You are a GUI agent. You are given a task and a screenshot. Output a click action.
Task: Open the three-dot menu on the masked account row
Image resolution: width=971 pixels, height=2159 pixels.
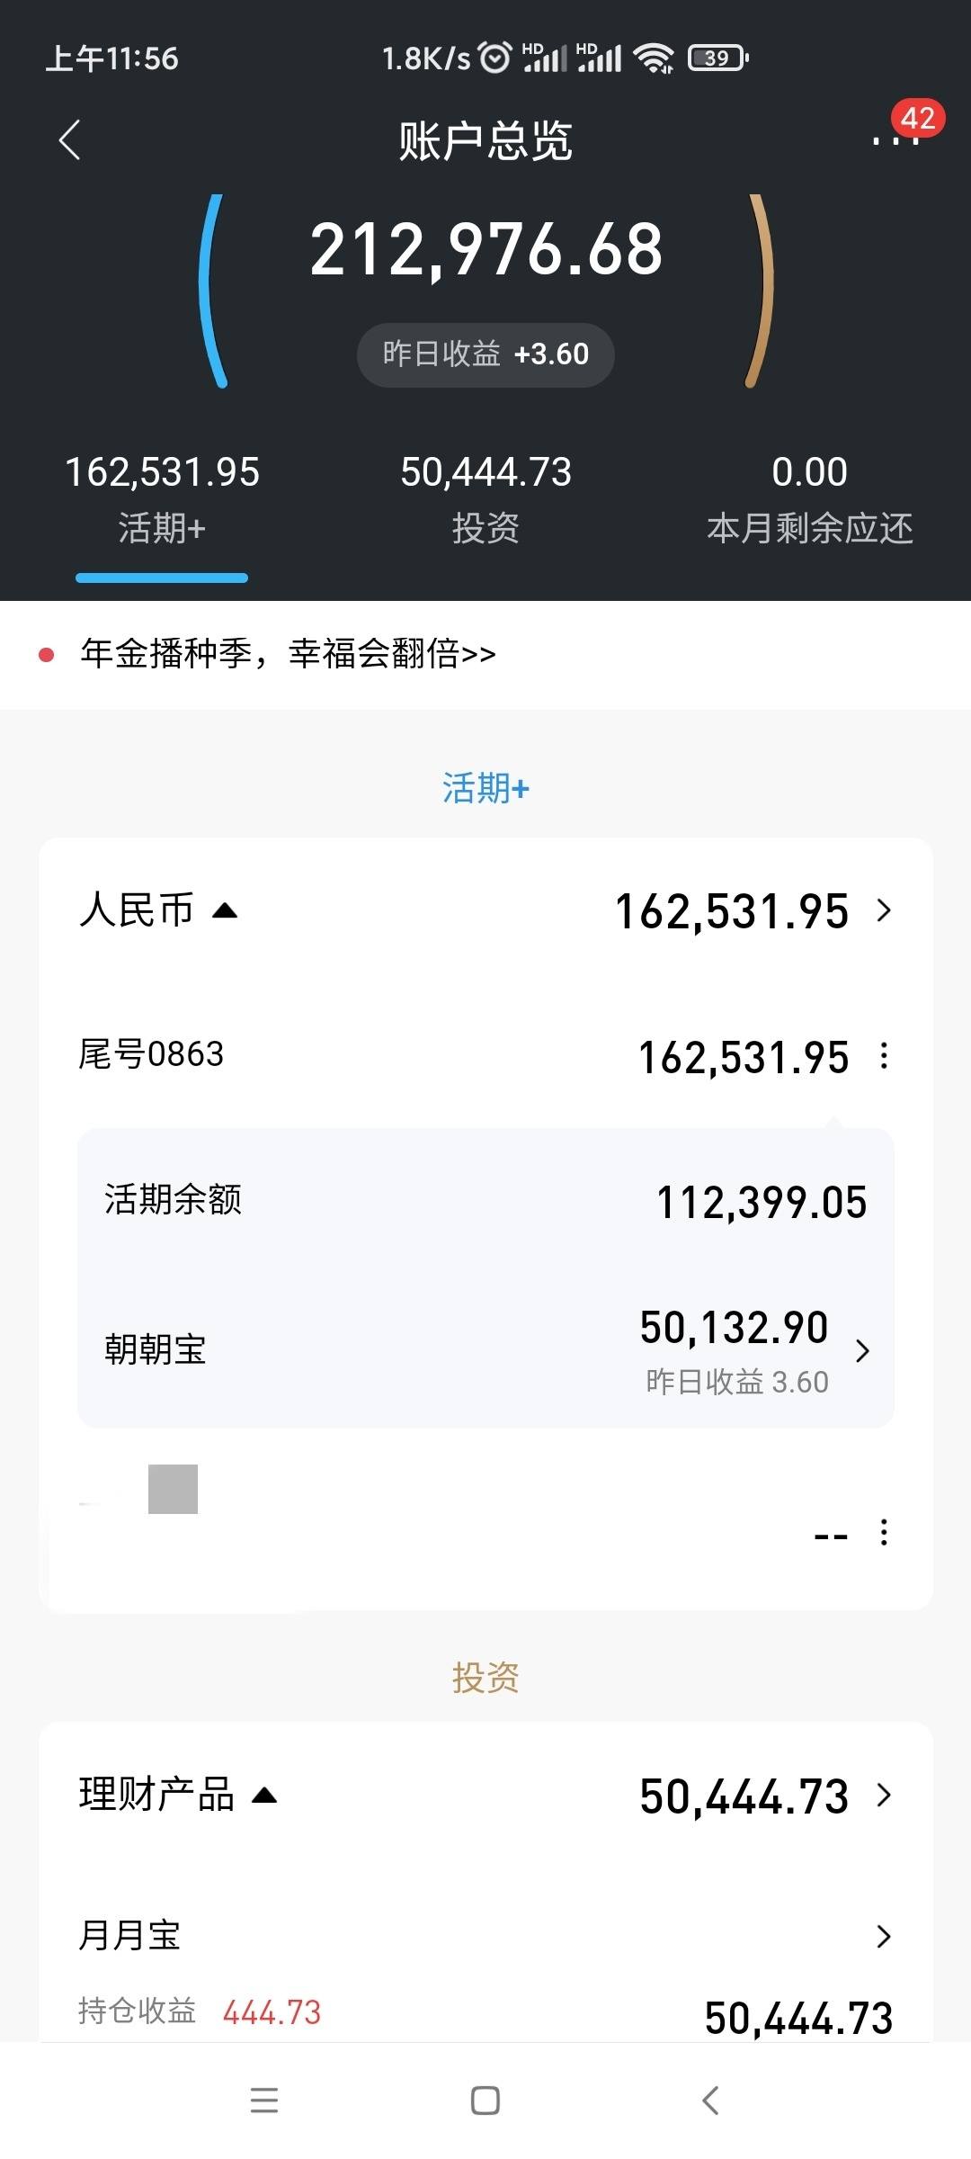click(x=884, y=1532)
